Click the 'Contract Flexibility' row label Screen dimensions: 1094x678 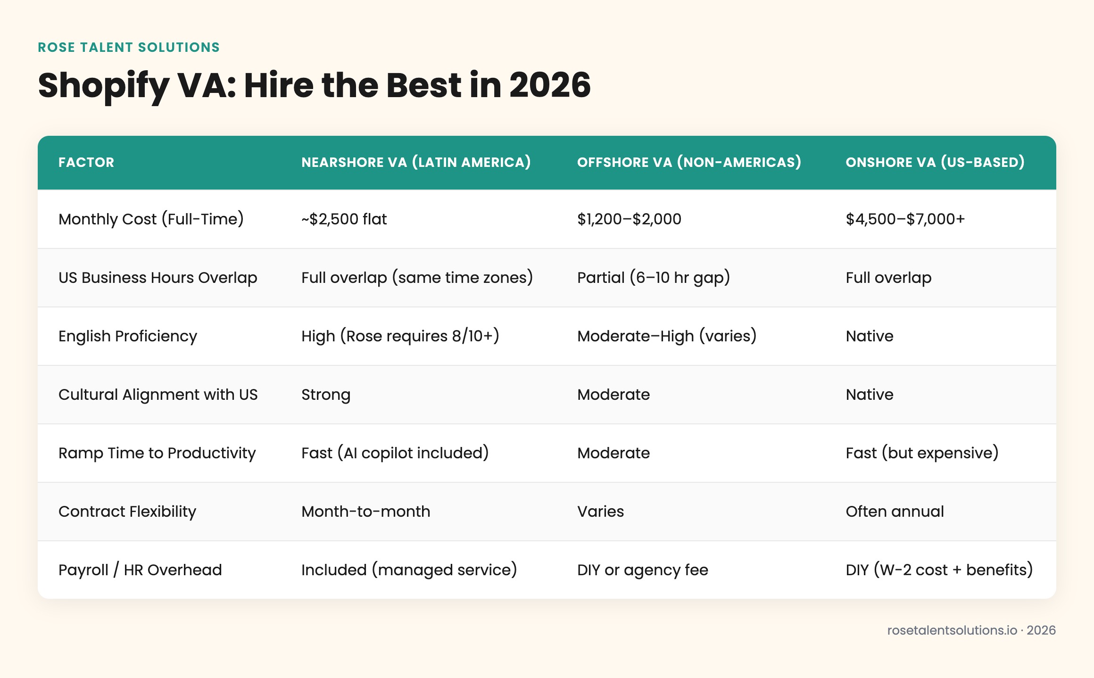coord(127,512)
